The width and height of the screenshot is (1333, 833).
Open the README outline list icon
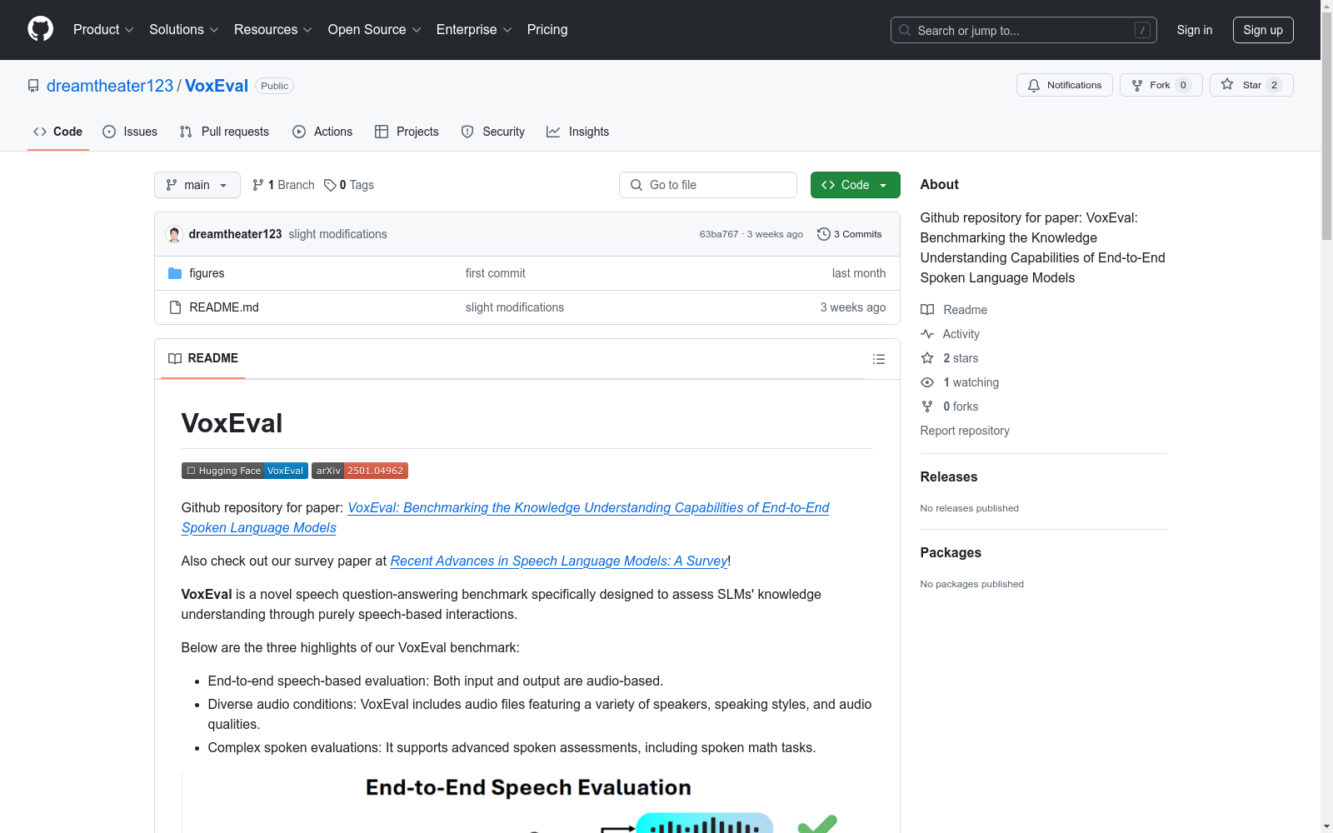point(878,359)
